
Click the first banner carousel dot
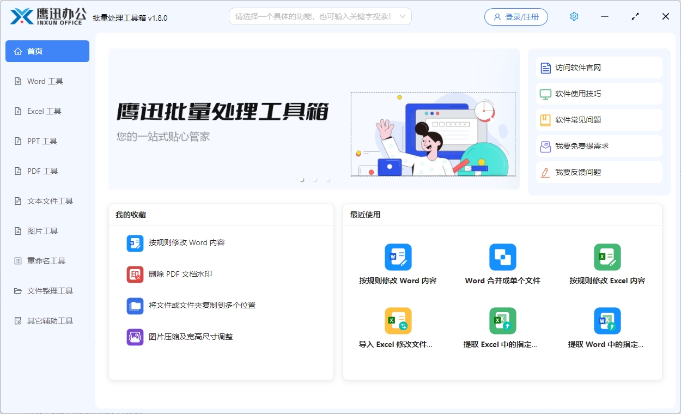[x=302, y=179]
